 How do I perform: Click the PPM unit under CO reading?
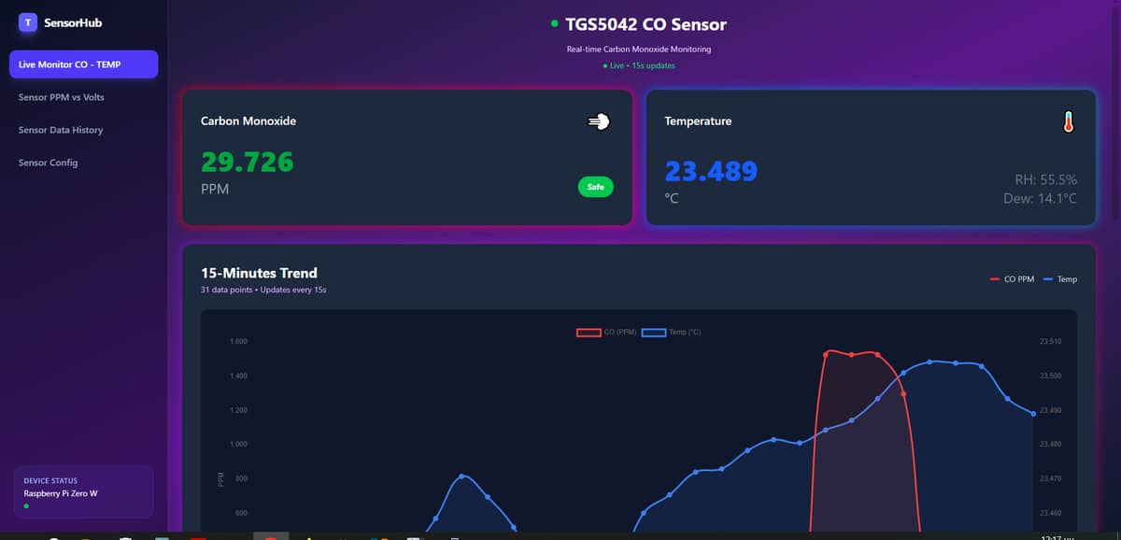[215, 189]
